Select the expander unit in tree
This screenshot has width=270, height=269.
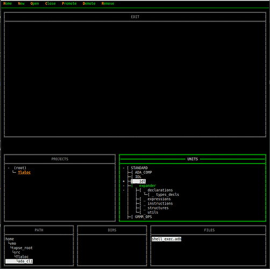(x=147, y=186)
